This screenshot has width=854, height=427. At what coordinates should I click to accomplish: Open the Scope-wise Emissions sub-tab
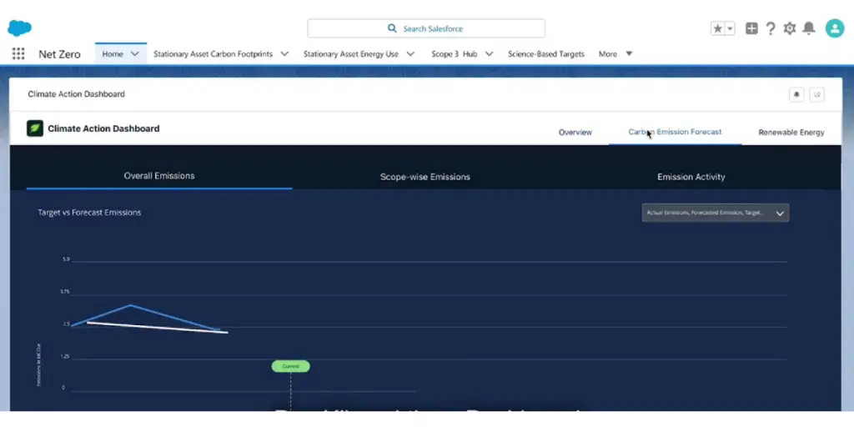(x=424, y=177)
